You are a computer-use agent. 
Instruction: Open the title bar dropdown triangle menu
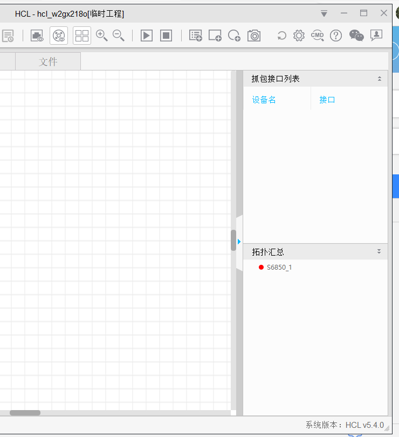point(324,13)
